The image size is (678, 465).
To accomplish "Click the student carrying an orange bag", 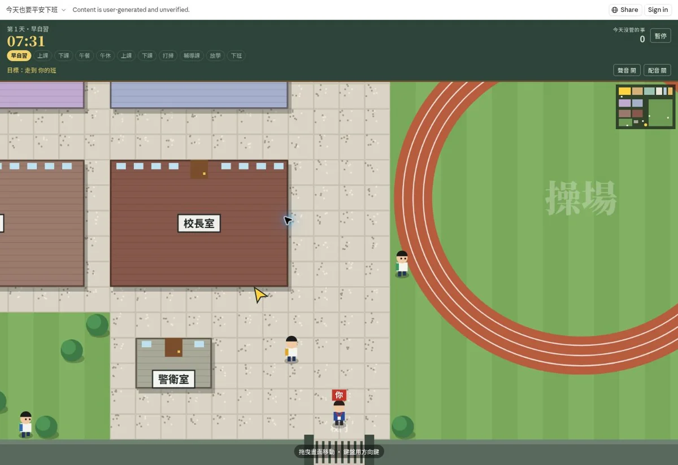I will (x=291, y=349).
